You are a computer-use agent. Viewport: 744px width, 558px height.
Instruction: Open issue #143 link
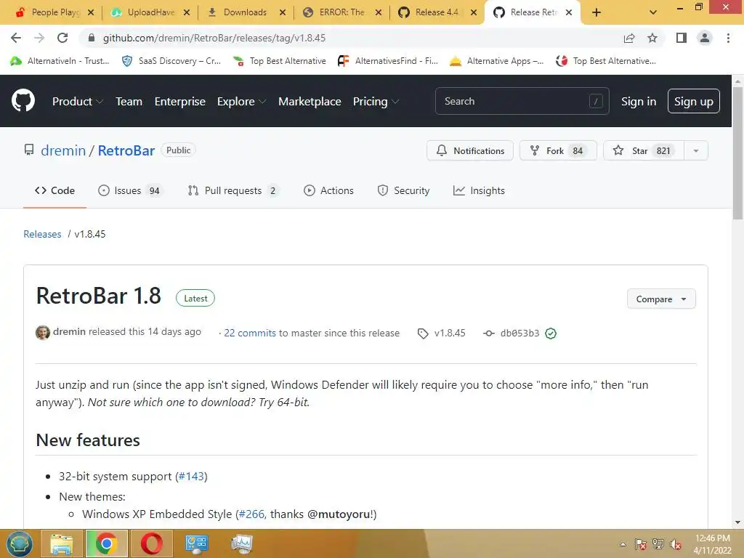pyautogui.click(x=191, y=477)
